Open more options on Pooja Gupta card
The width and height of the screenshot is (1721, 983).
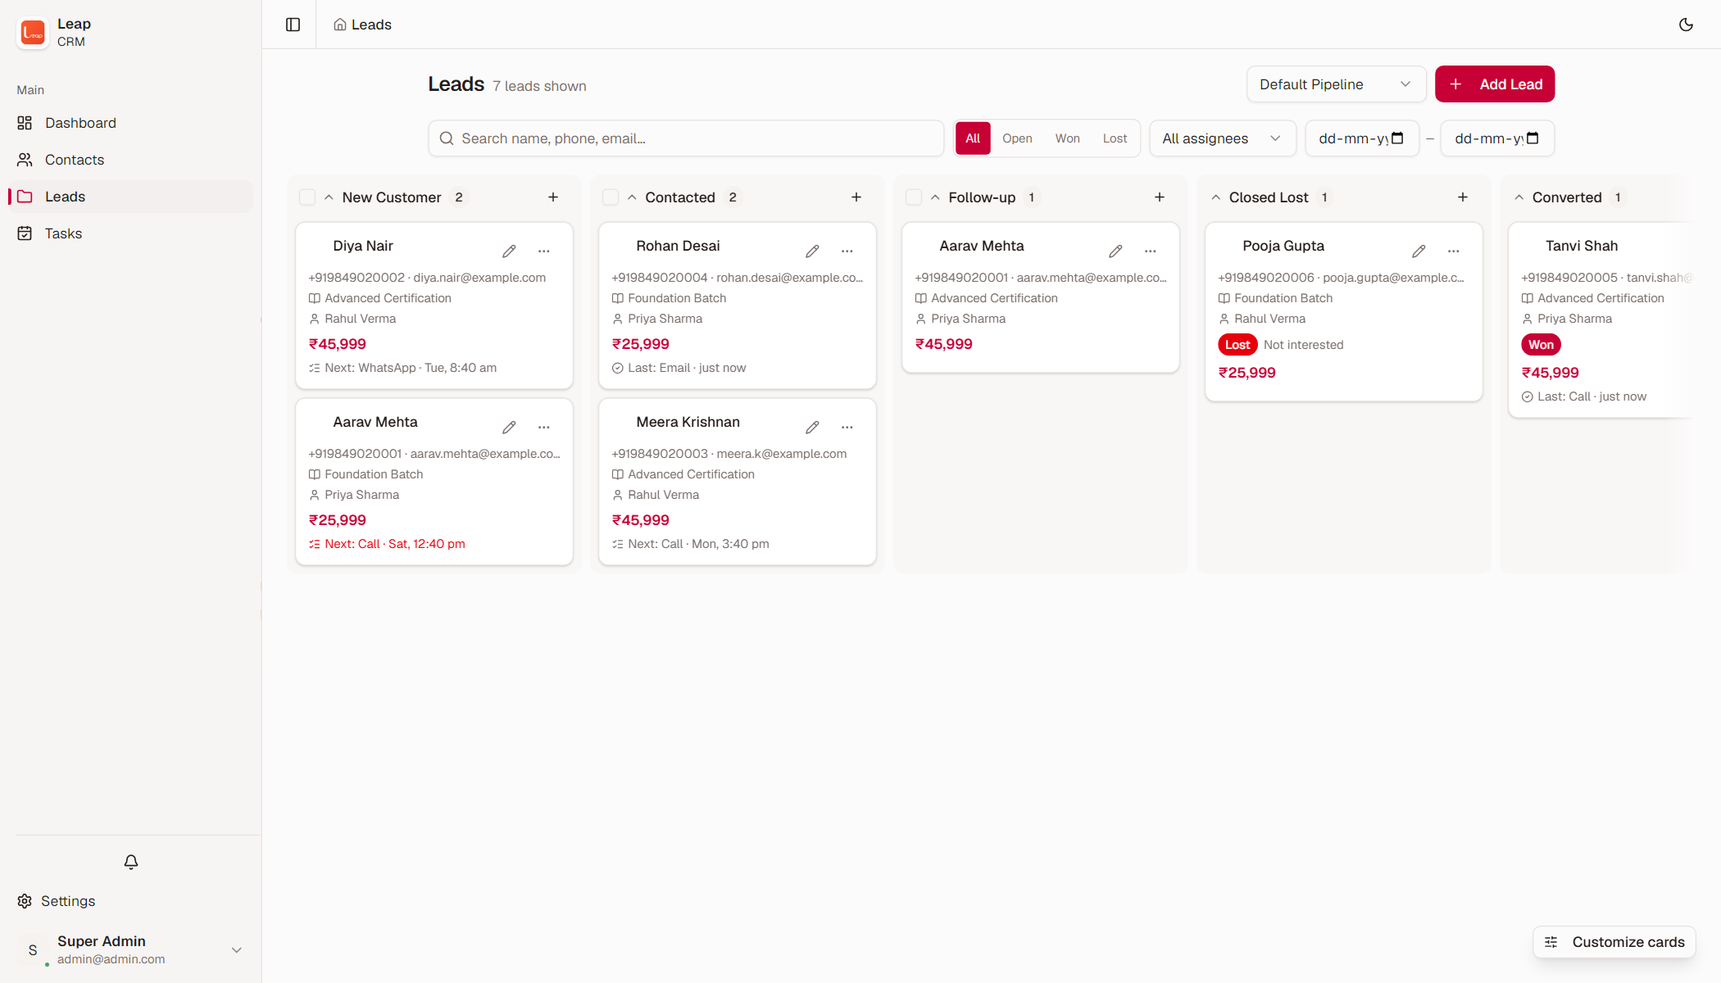[x=1454, y=251]
